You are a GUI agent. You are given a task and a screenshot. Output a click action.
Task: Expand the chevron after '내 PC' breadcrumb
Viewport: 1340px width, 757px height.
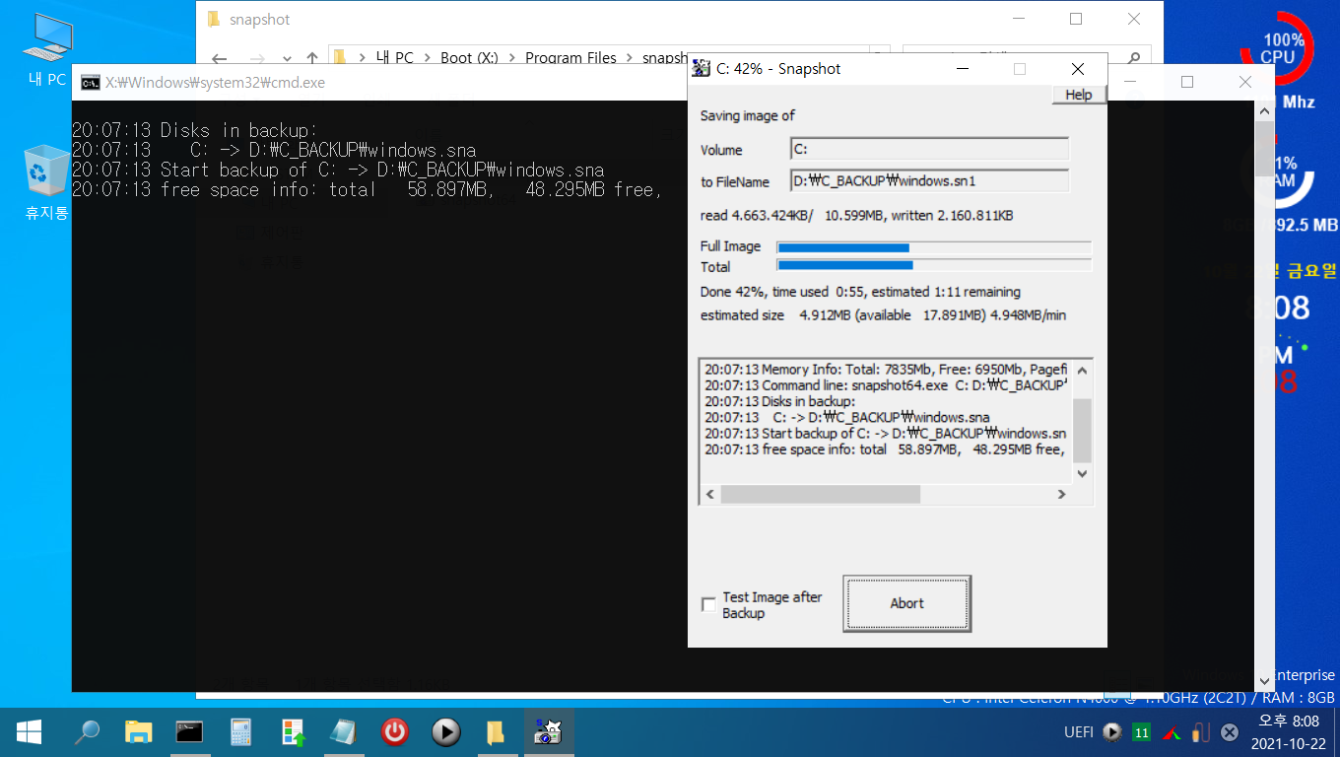pyautogui.click(x=427, y=58)
